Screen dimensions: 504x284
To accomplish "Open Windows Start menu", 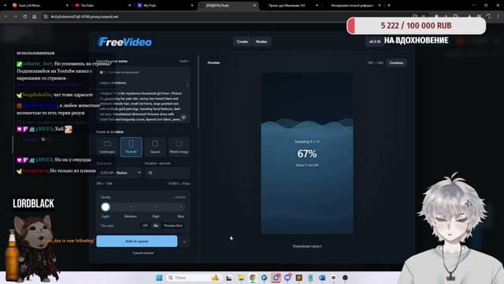I will click(x=159, y=278).
